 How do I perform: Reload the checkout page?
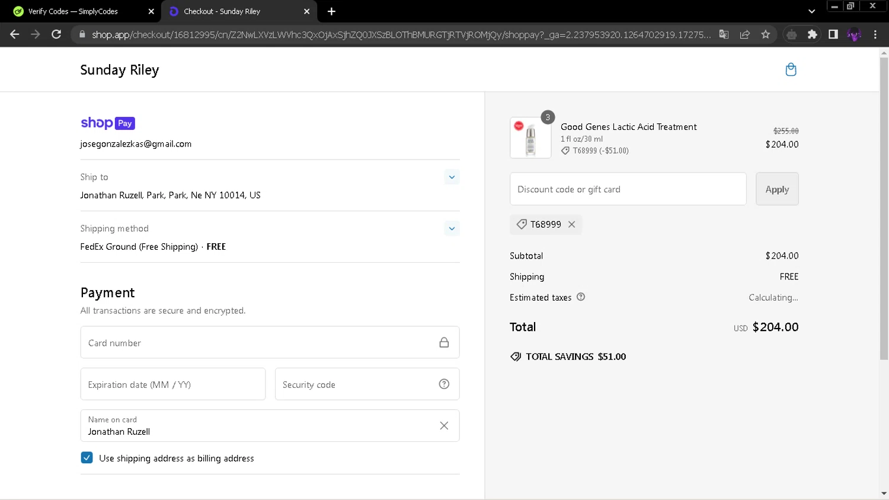point(56,34)
